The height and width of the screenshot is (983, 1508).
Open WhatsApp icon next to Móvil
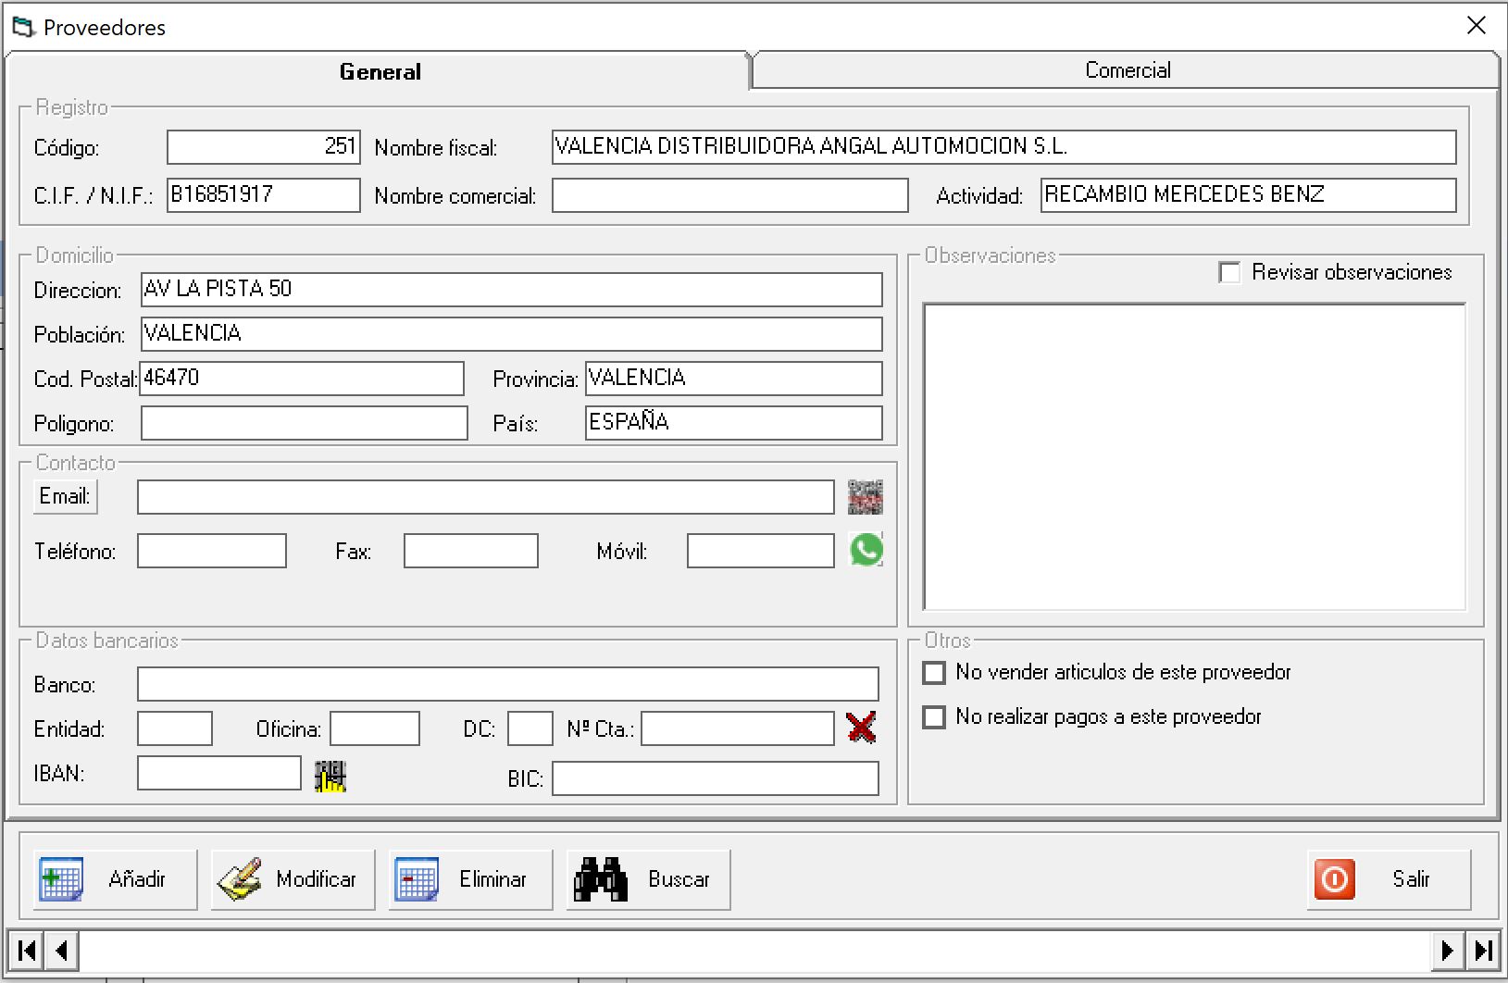866,550
